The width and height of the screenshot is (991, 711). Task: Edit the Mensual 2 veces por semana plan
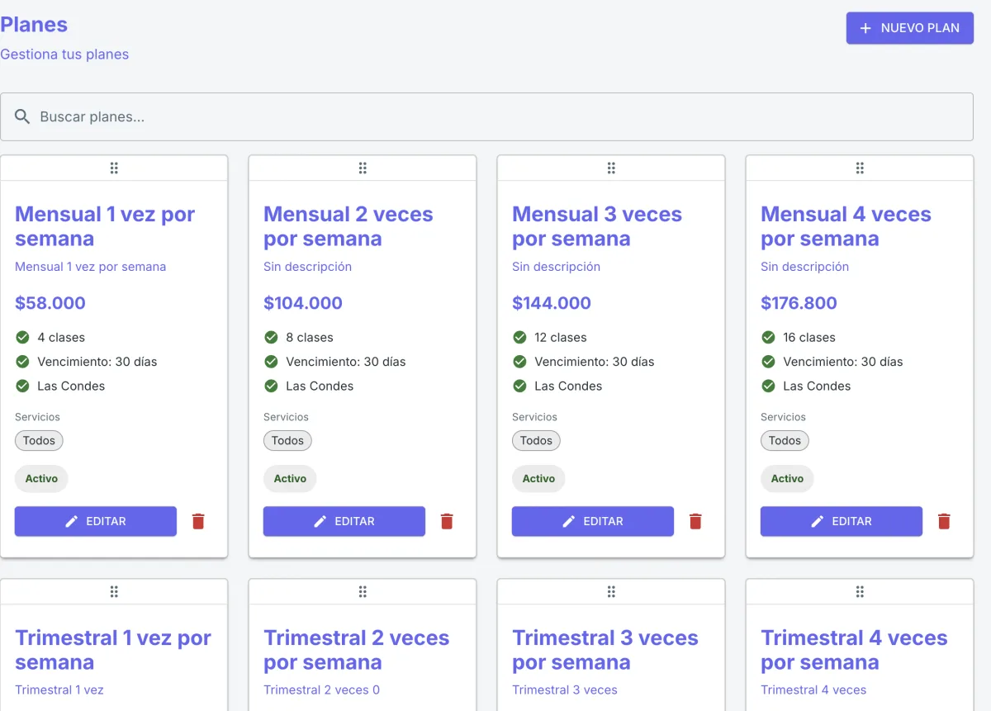point(344,521)
